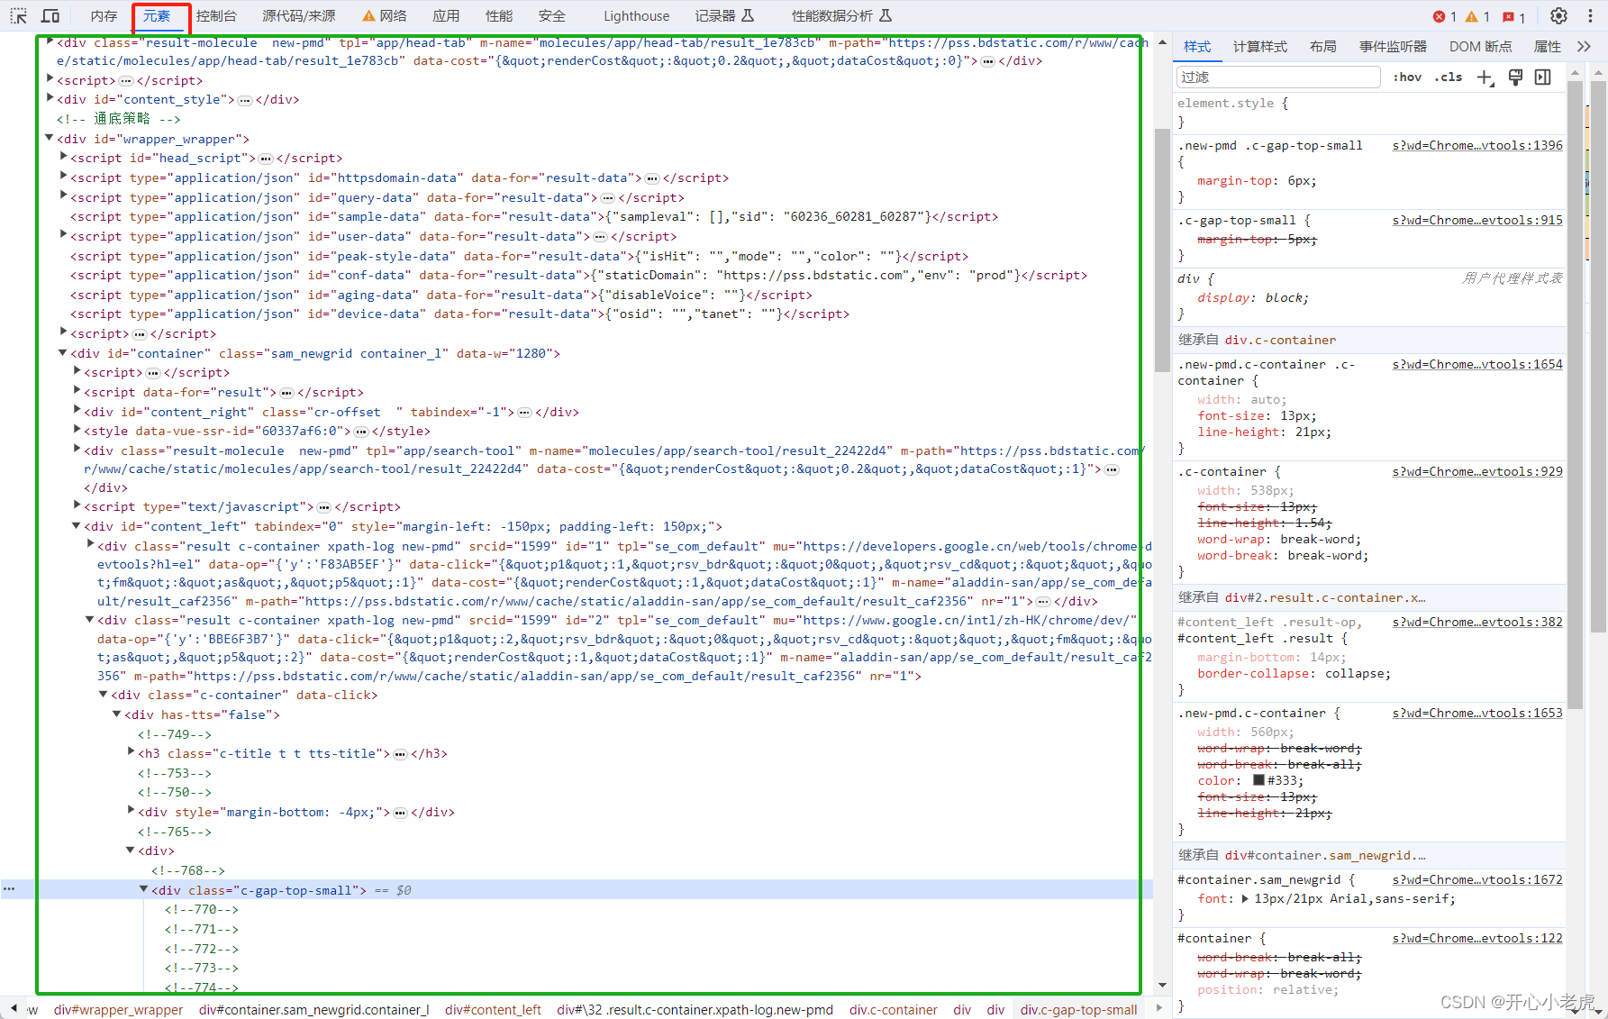Click the red issues flag counter
The image size is (1608, 1019).
1514,17
